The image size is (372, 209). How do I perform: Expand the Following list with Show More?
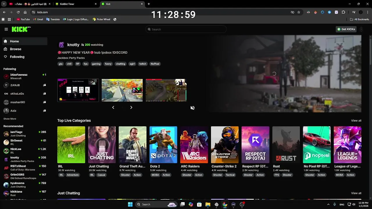10,119
